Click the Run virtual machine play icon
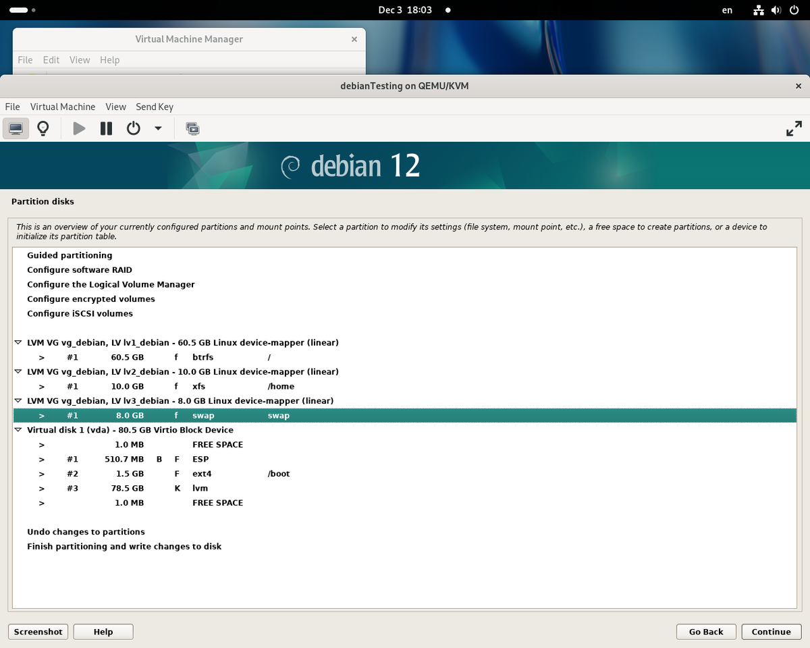Viewport: 810px width, 648px height. pos(79,128)
